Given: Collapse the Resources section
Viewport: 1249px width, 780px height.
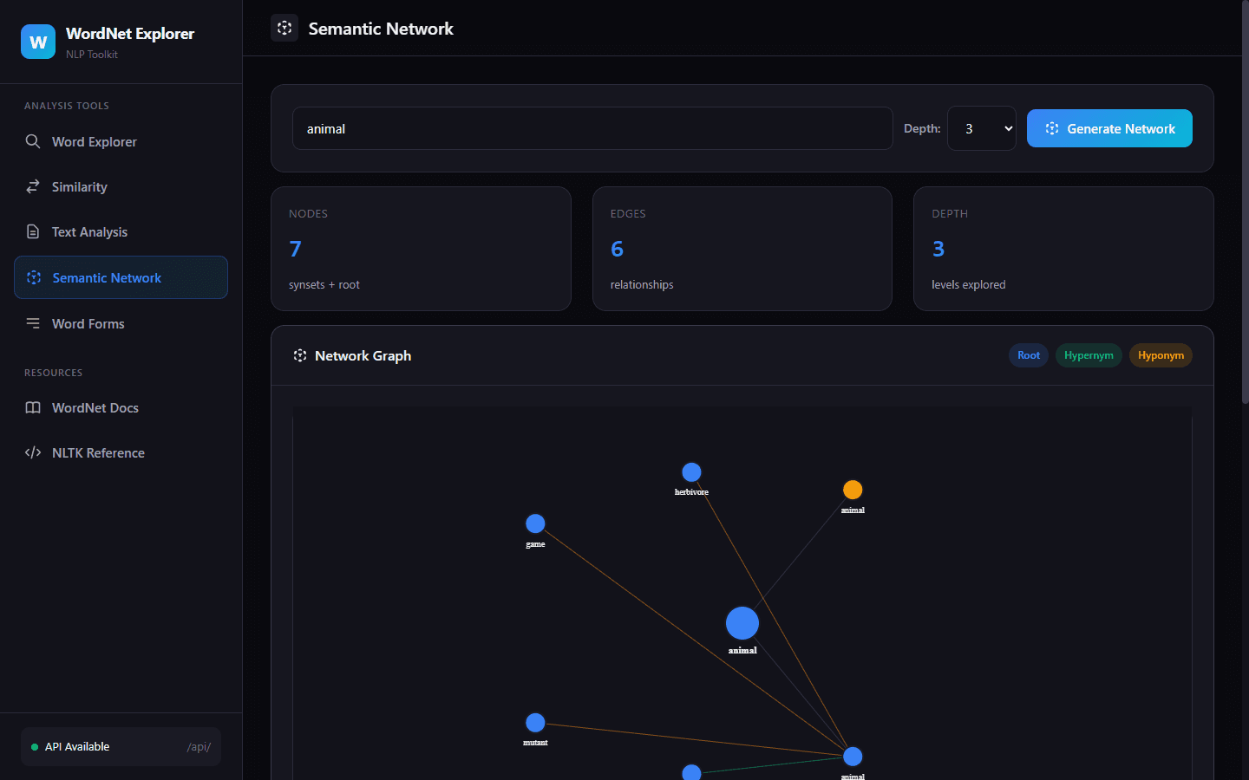Looking at the screenshot, I should click(53, 373).
